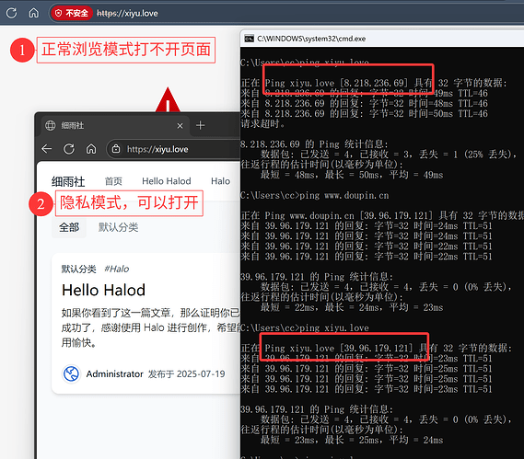Open the Hello Halod article title
The width and height of the screenshot is (524, 459).
pyautogui.click(x=103, y=290)
